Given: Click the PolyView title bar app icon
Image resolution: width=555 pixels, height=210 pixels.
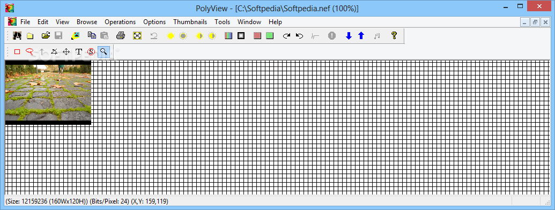Looking at the screenshot, I should pos(10,8).
